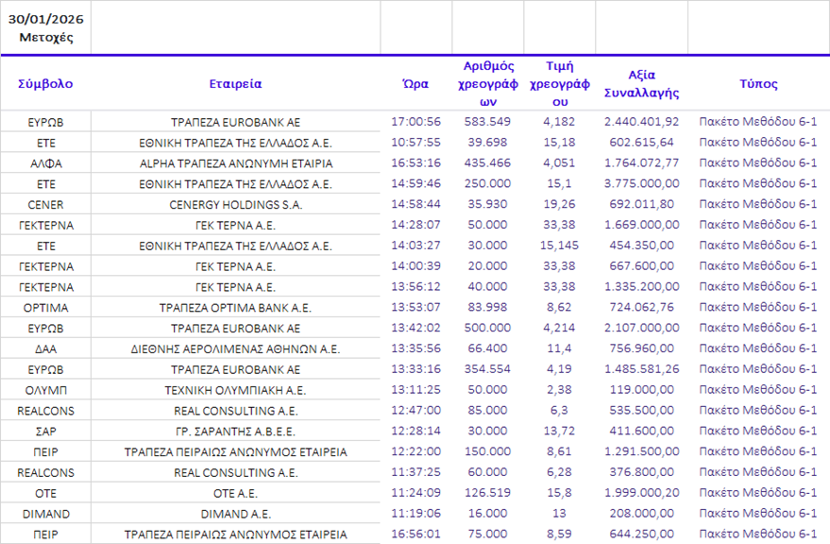830x544 pixels.
Task: Click value cell 1.485.581,26
Action: [x=641, y=369]
